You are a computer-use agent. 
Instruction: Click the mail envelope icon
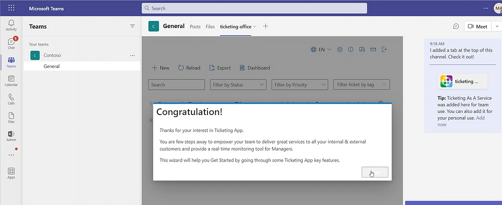click(x=373, y=50)
